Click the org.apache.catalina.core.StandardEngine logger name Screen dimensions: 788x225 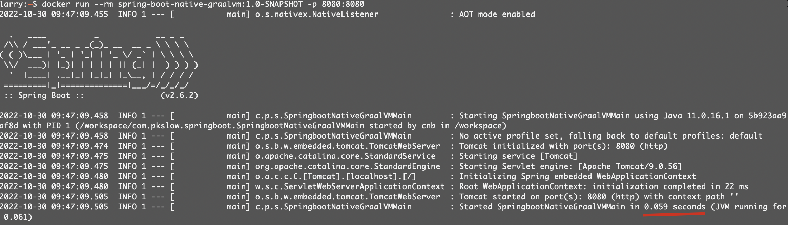tap(348, 167)
